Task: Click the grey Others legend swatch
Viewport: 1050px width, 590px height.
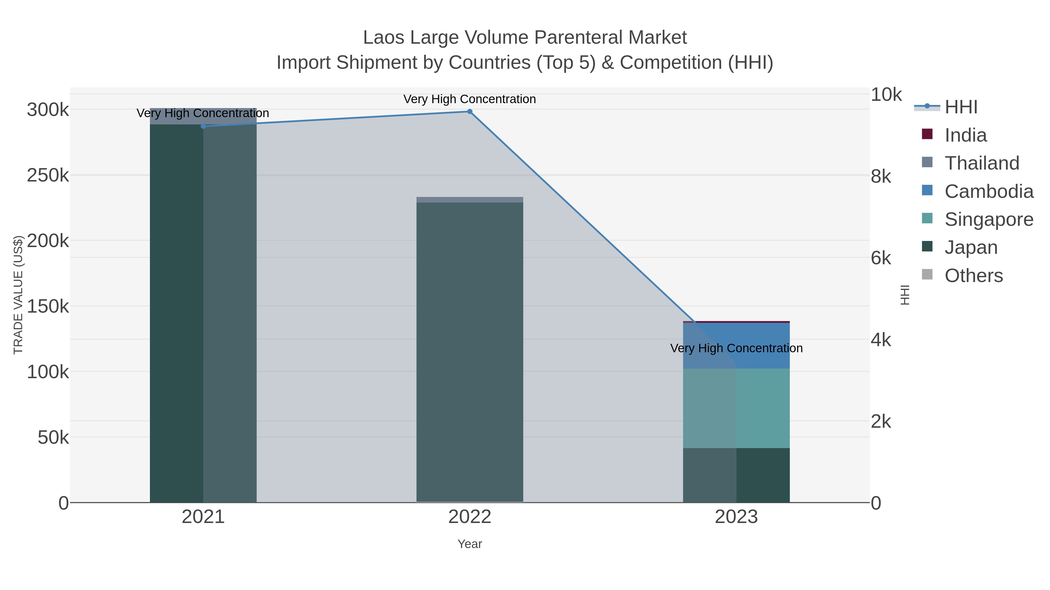Action: pos(927,274)
